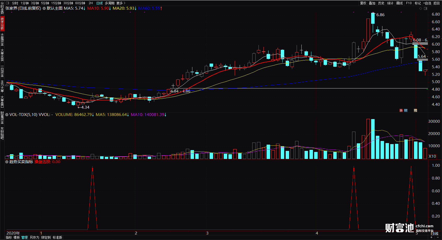Click the 6.86 high price label

(380, 15)
